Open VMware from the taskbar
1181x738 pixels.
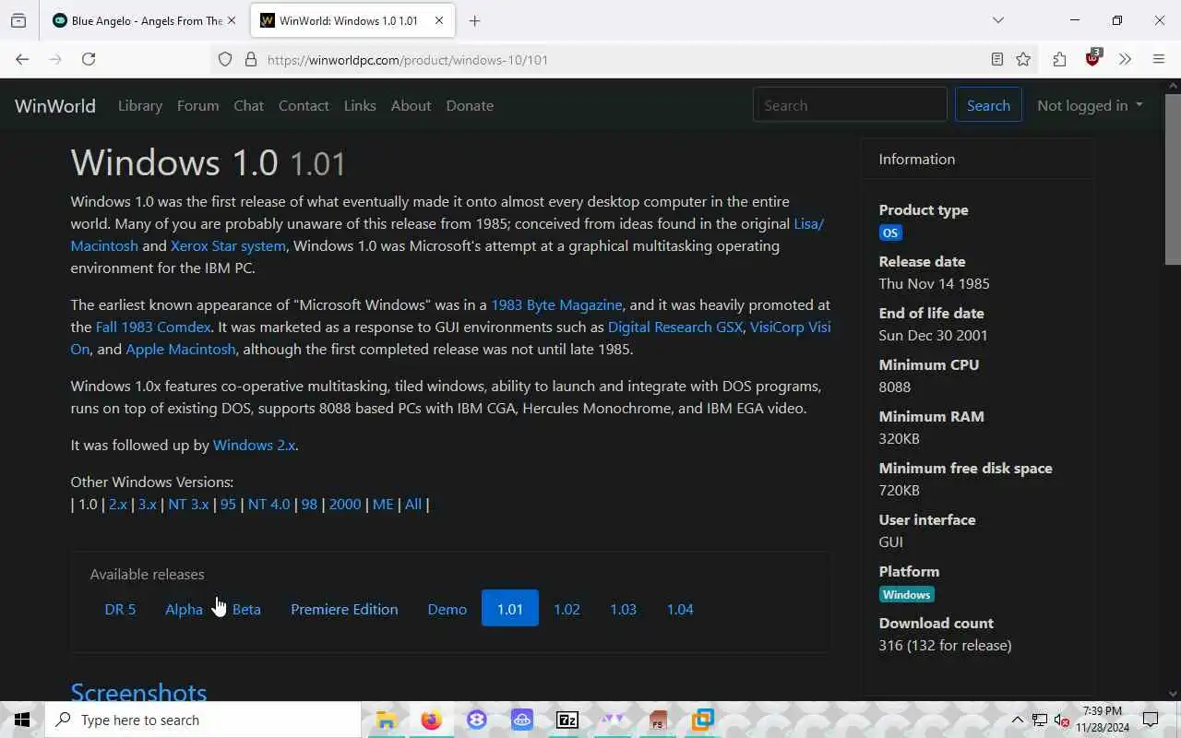pyautogui.click(x=703, y=720)
